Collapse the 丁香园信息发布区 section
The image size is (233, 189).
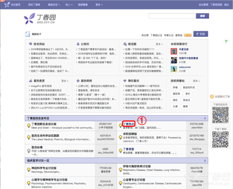pyautogui.click(x=205, y=118)
